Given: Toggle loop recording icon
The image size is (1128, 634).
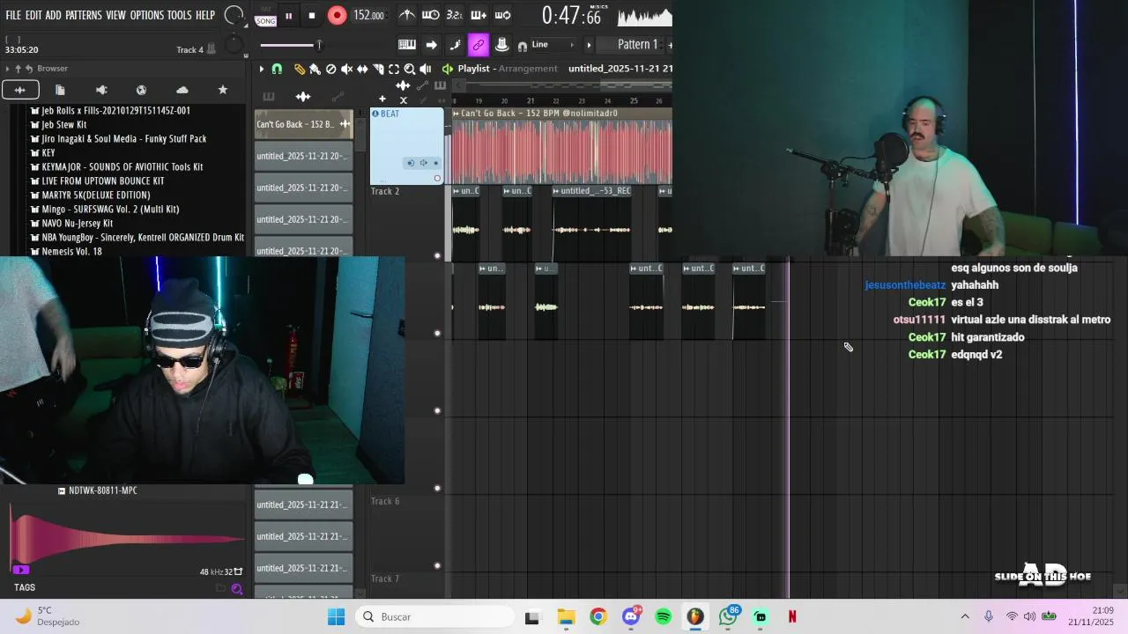Looking at the screenshot, I should coord(502,15).
